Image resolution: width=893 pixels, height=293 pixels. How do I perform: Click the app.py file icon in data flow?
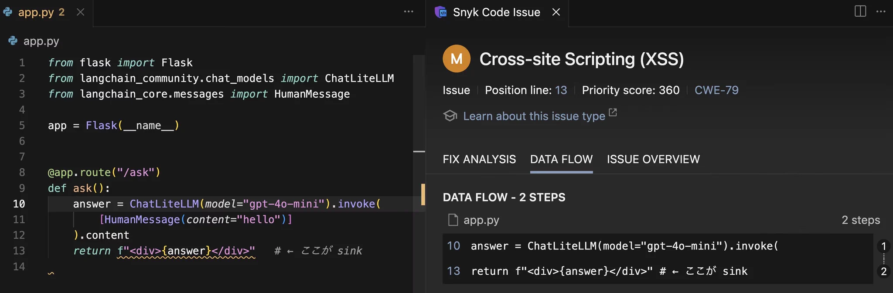click(x=453, y=220)
